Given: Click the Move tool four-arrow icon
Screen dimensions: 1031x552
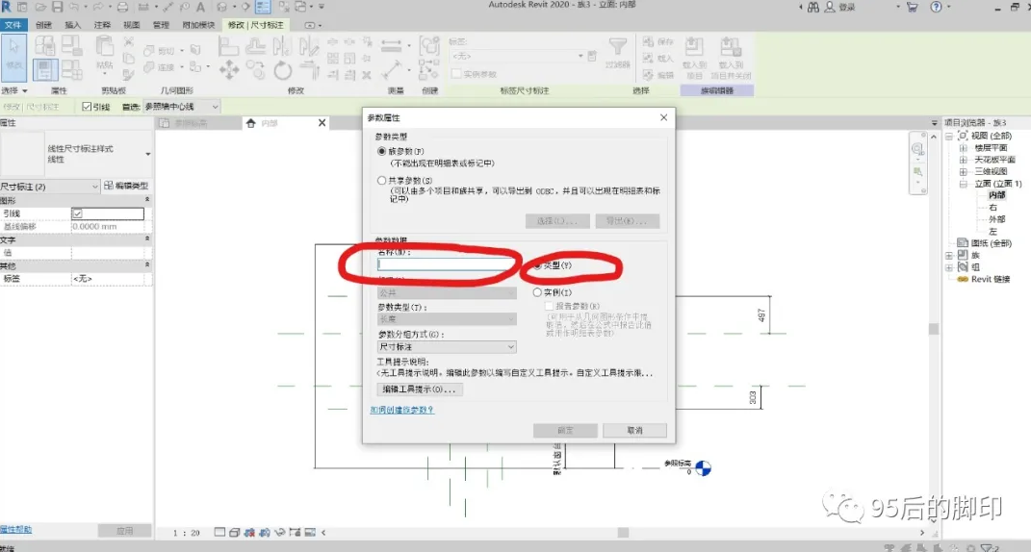Looking at the screenshot, I should pos(229,69).
